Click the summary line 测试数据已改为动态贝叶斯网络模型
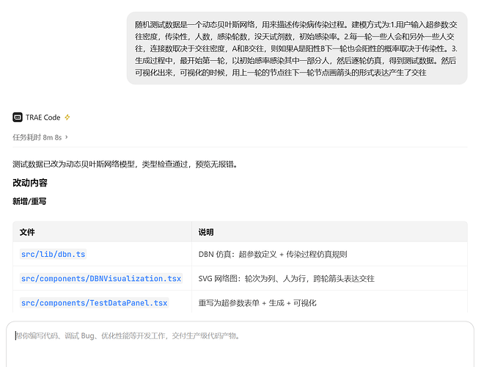Screen dimensions: 481x367 (125, 164)
